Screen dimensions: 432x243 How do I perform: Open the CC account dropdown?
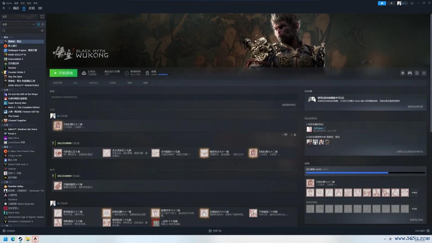pyautogui.click(x=402, y=3)
